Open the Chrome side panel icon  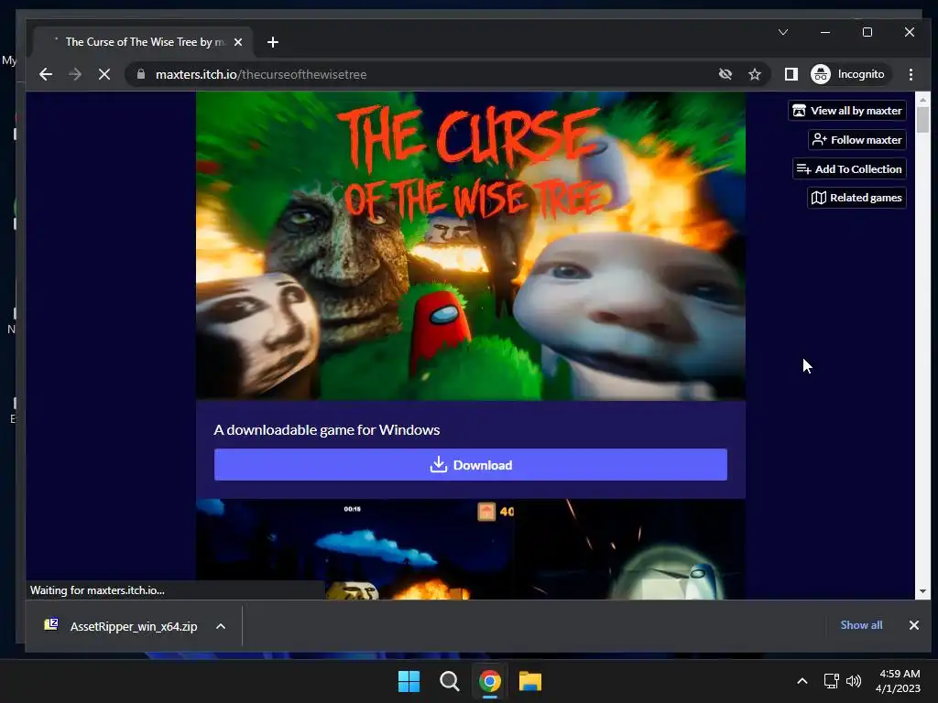point(791,74)
